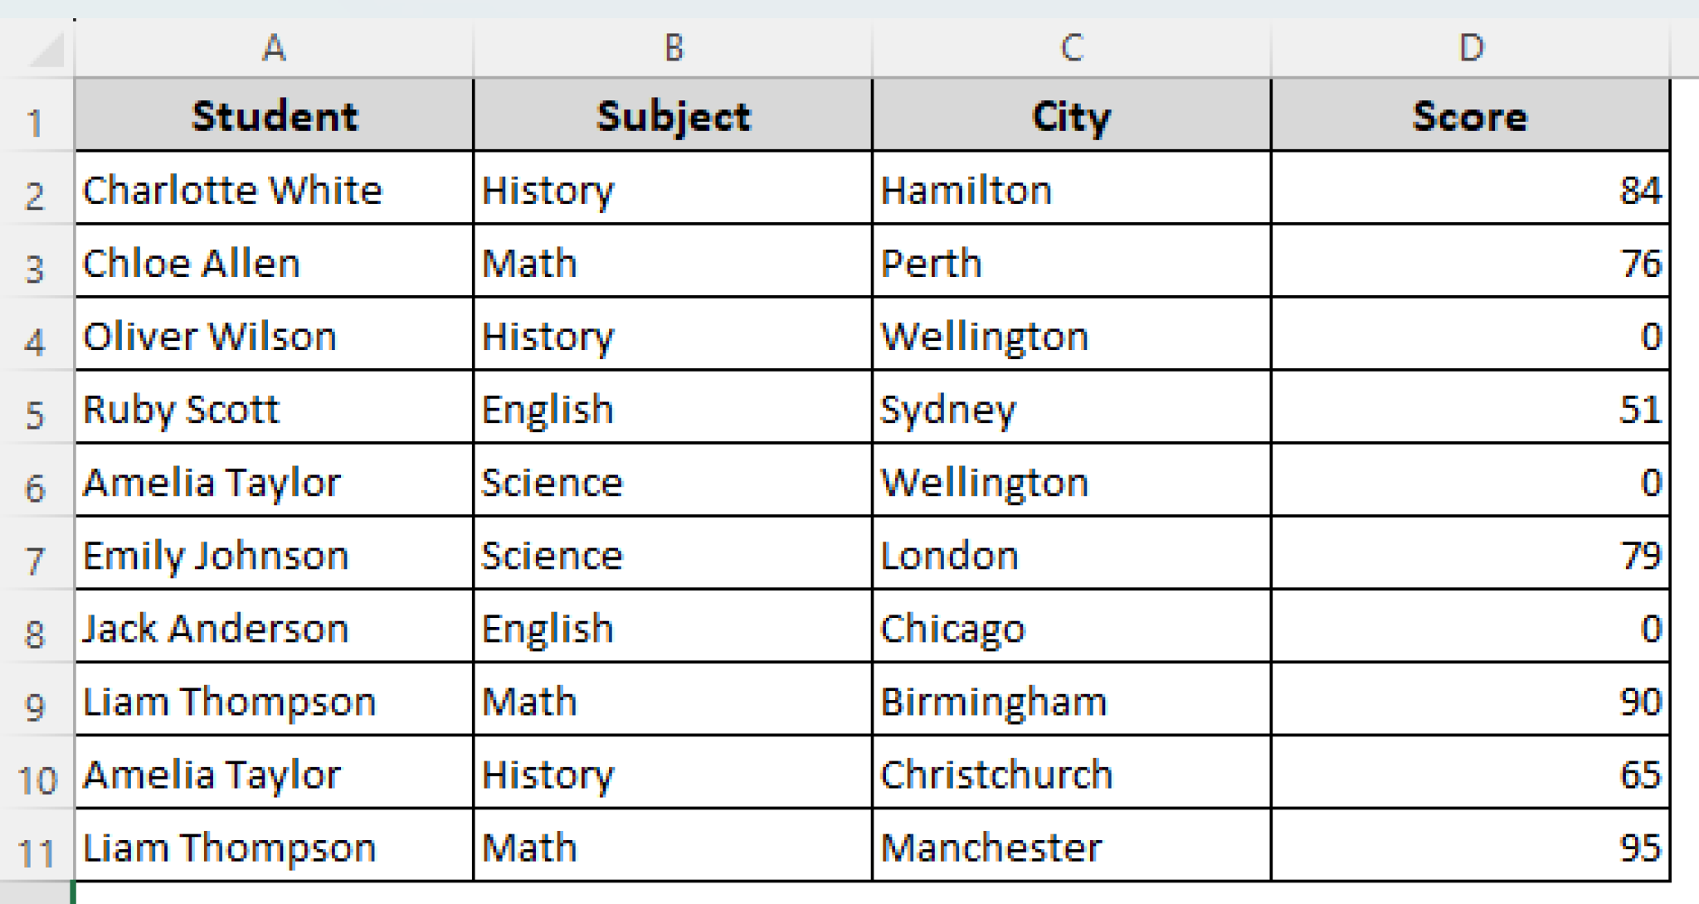Click the Student header cell
Screen dimensions: 1699x904
[274, 116]
